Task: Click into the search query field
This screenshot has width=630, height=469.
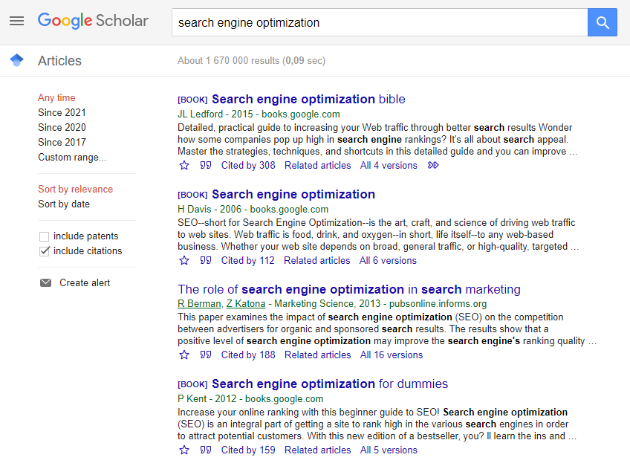Action: [x=379, y=22]
